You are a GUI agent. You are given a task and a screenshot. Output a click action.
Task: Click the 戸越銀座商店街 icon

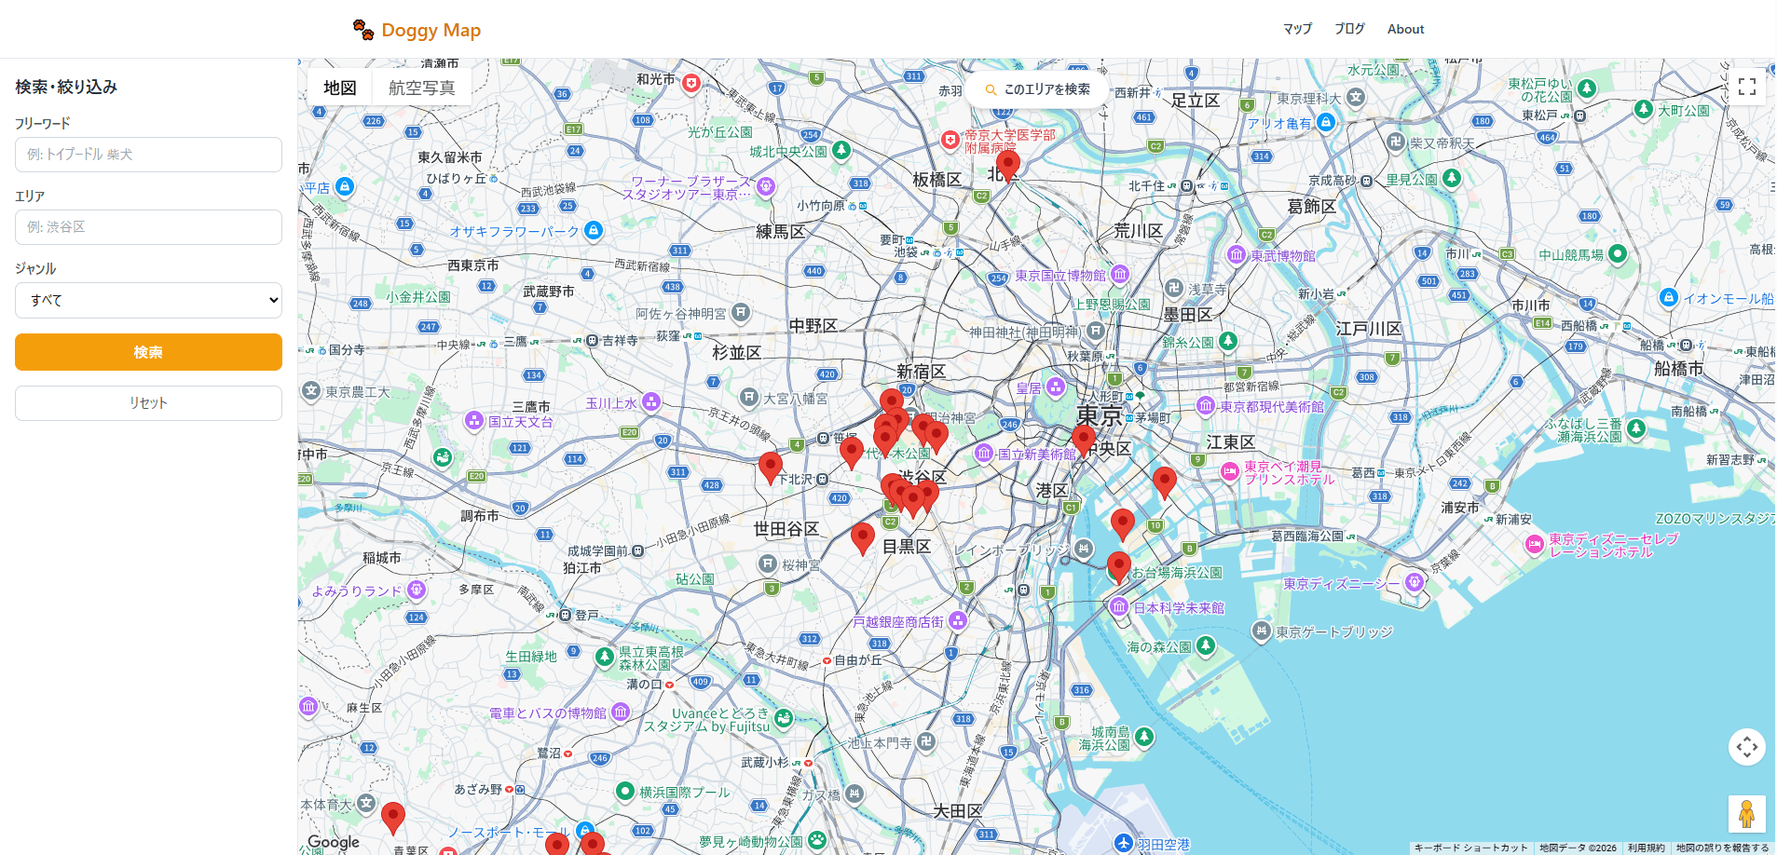point(958,620)
